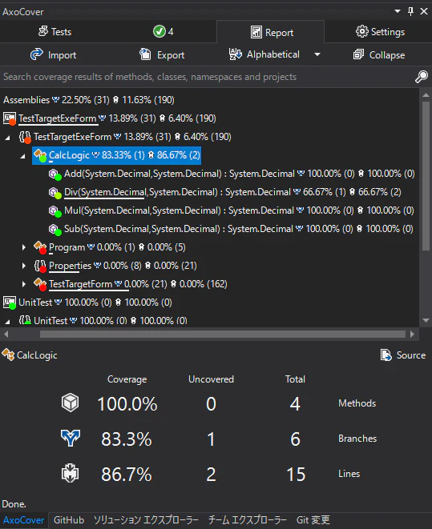
Task: Click the Add method cube icon
Action: 55,174
